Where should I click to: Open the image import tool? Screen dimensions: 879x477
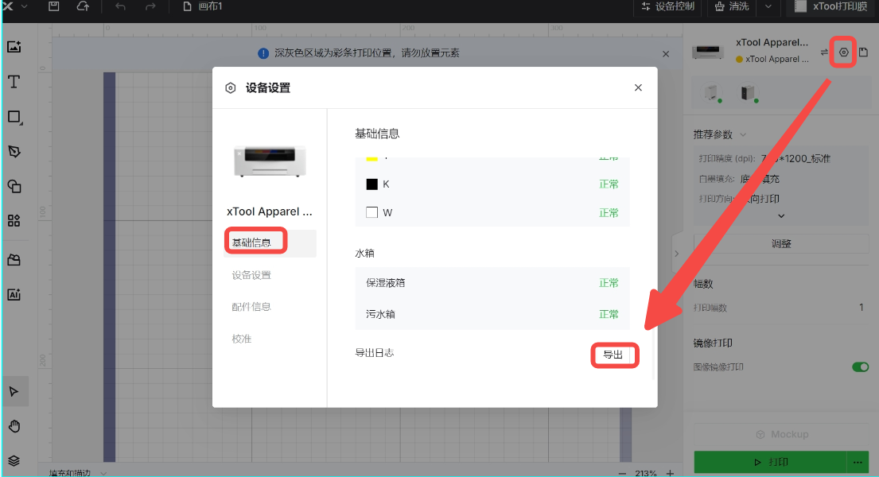pyautogui.click(x=14, y=46)
